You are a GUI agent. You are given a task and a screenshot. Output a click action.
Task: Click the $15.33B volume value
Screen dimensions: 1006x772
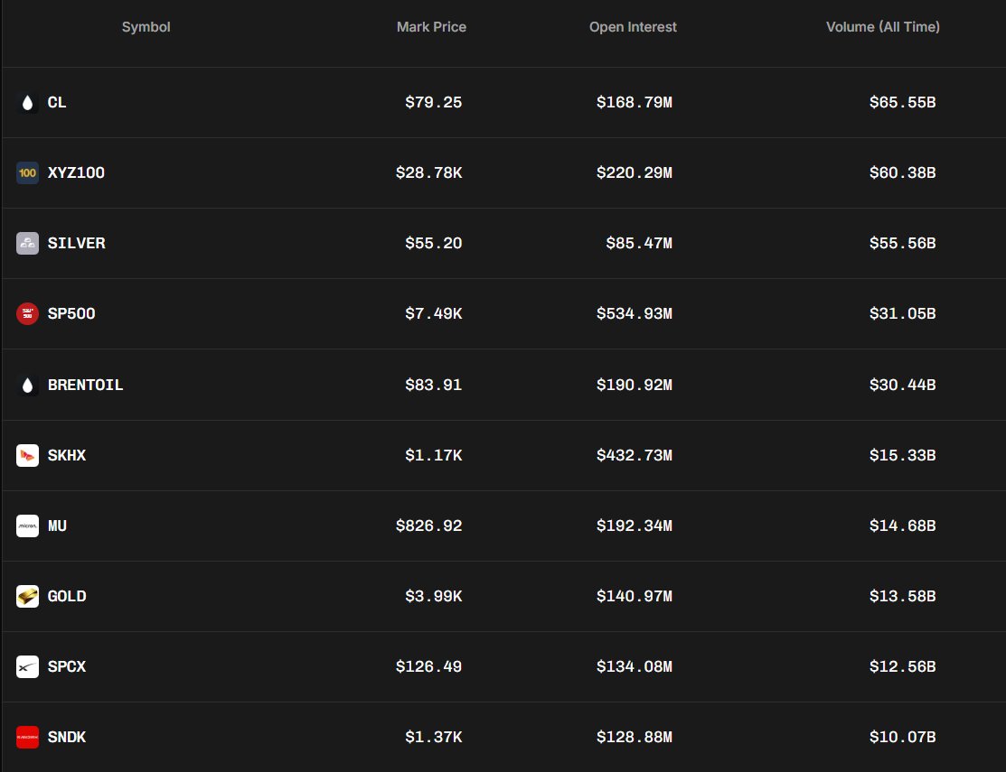(x=903, y=455)
